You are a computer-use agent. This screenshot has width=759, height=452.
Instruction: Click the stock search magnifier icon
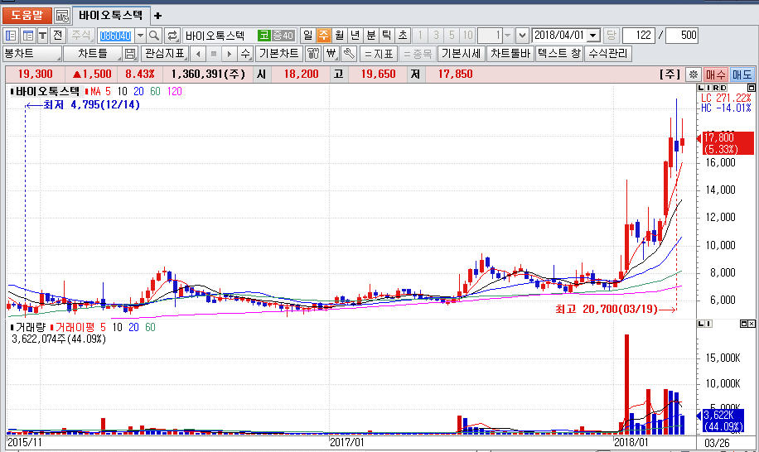coord(154,36)
